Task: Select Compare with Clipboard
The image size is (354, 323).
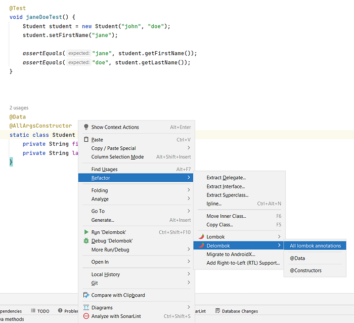Action: click(x=137, y=295)
